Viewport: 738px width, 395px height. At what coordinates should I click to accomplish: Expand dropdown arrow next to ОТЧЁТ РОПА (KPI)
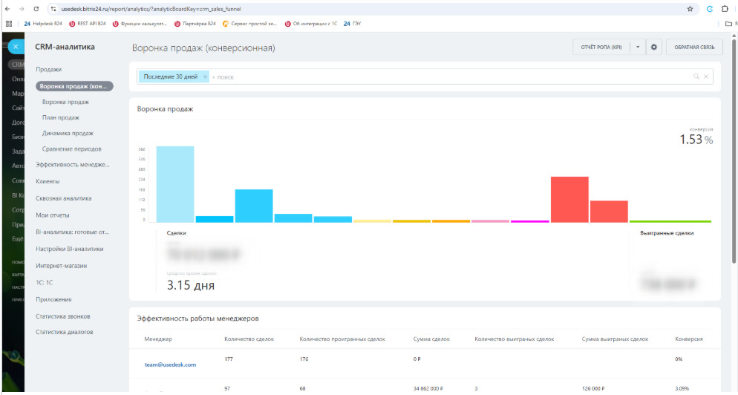click(x=638, y=47)
